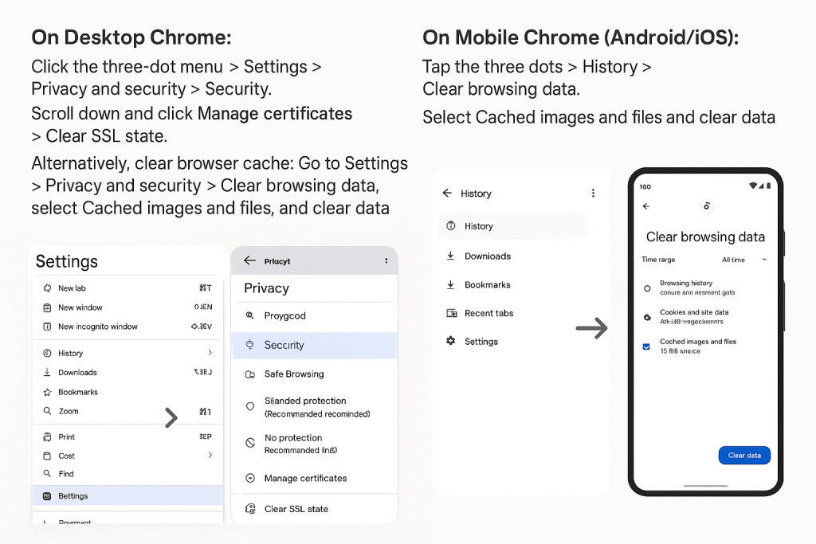Click the Zoom magnifier icon
Image resolution: width=816 pixels, height=544 pixels.
[47, 411]
